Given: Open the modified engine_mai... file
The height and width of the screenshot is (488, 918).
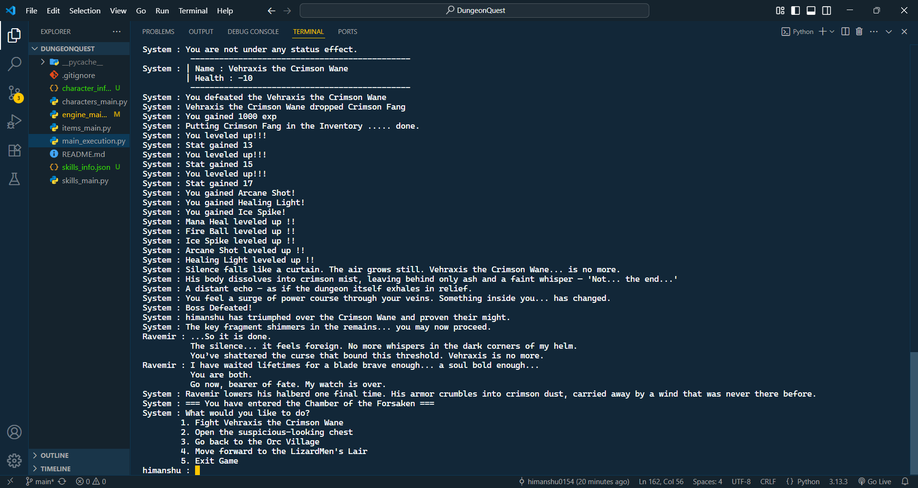Looking at the screenshot, I should (79, 115).
